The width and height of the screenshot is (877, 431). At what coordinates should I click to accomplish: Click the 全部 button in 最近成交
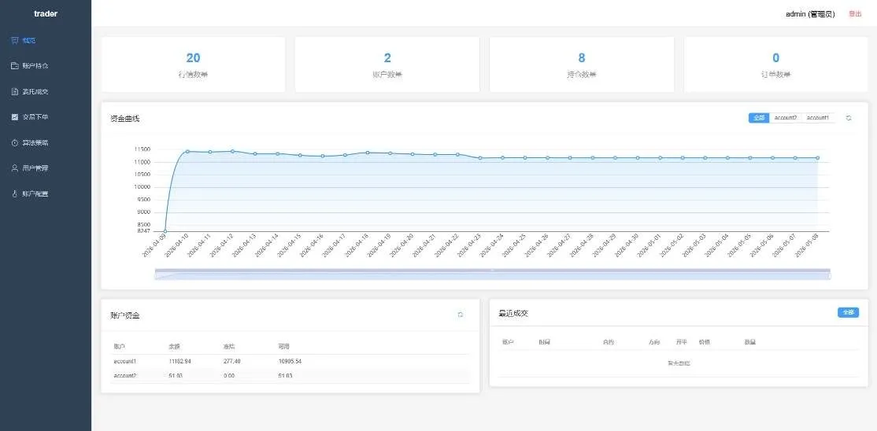click(848, 312)
